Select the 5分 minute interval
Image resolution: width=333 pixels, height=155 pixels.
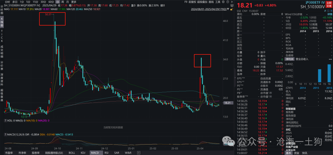click(29, 2)
